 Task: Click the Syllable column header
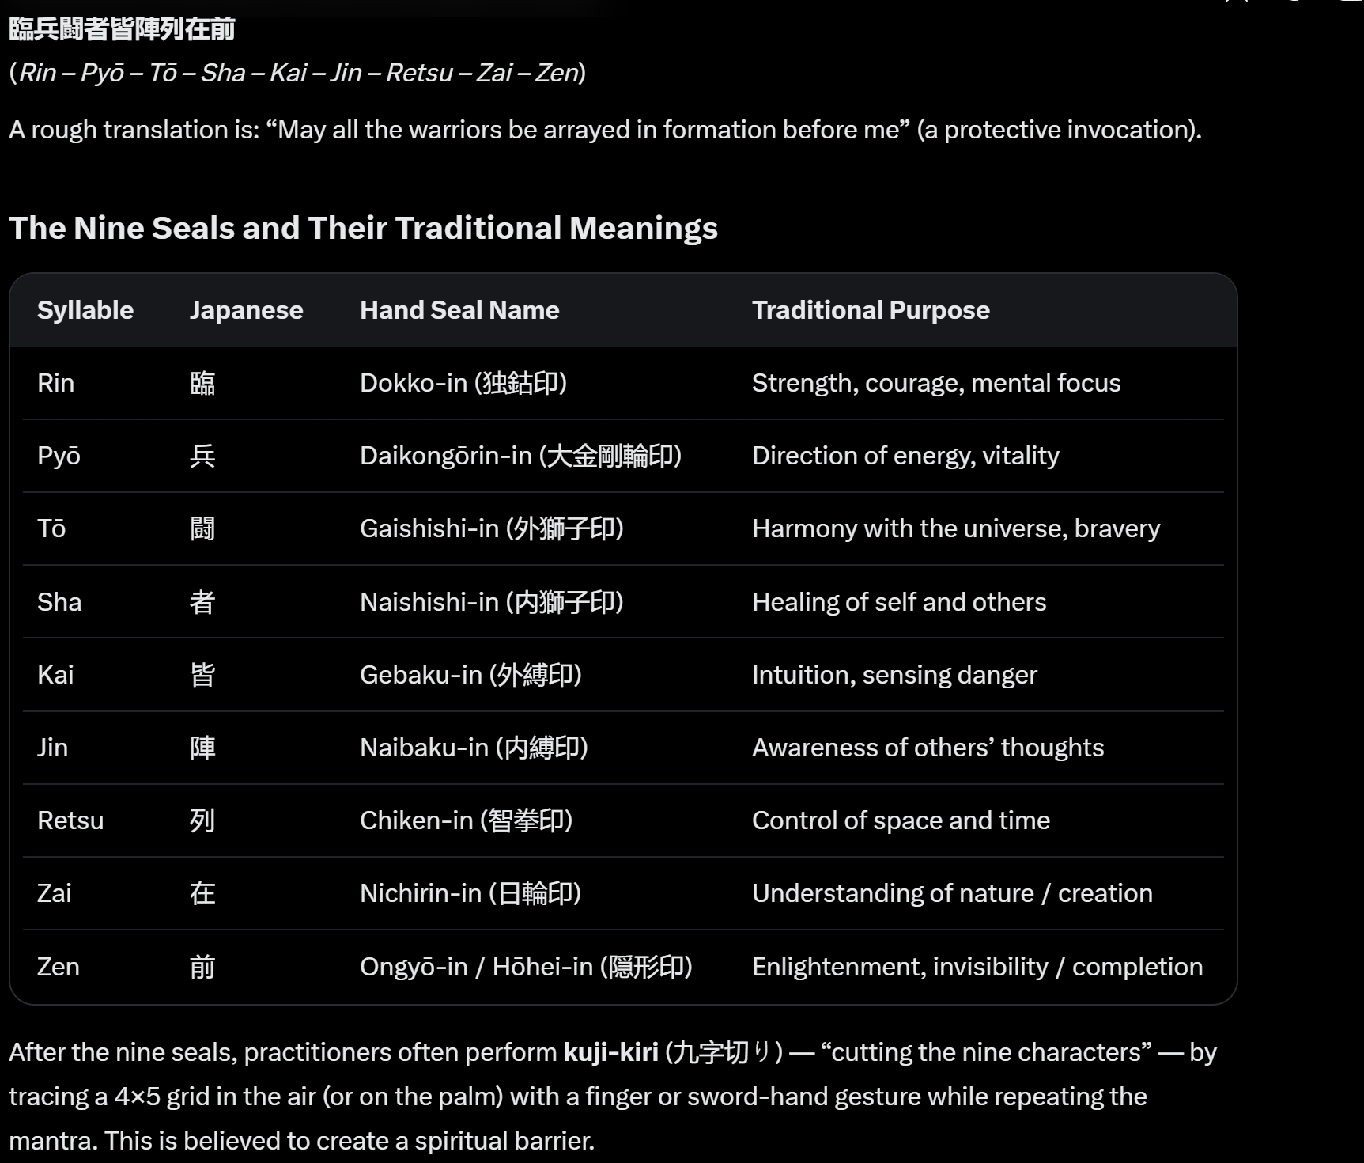click(85, 310)
